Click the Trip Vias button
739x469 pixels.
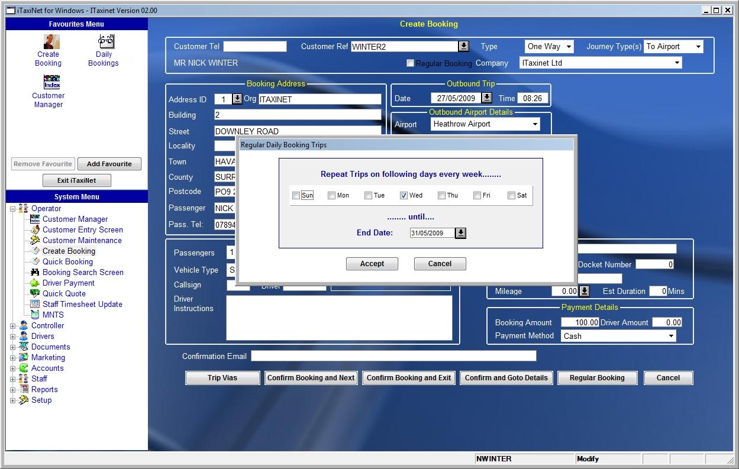222,378
